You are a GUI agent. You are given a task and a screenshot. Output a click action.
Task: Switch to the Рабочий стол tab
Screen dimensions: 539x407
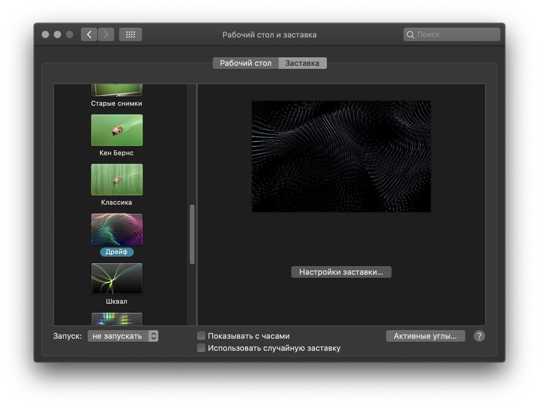[x=245, y=63]
